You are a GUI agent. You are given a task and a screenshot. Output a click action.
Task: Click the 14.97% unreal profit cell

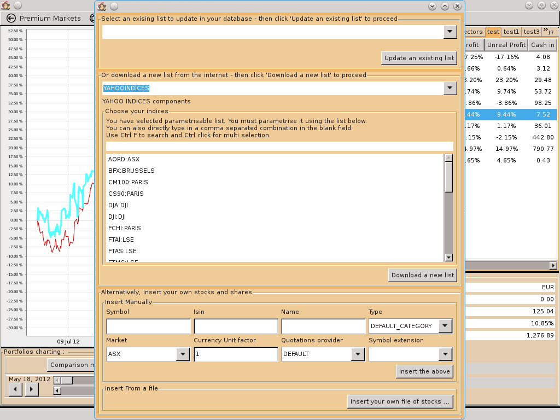506,149
